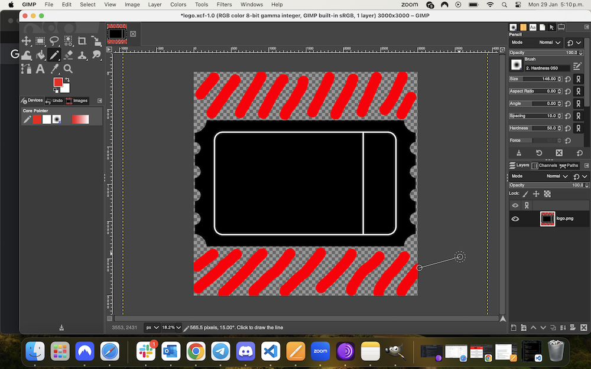Open the px units dropdown

click(152, 327)
